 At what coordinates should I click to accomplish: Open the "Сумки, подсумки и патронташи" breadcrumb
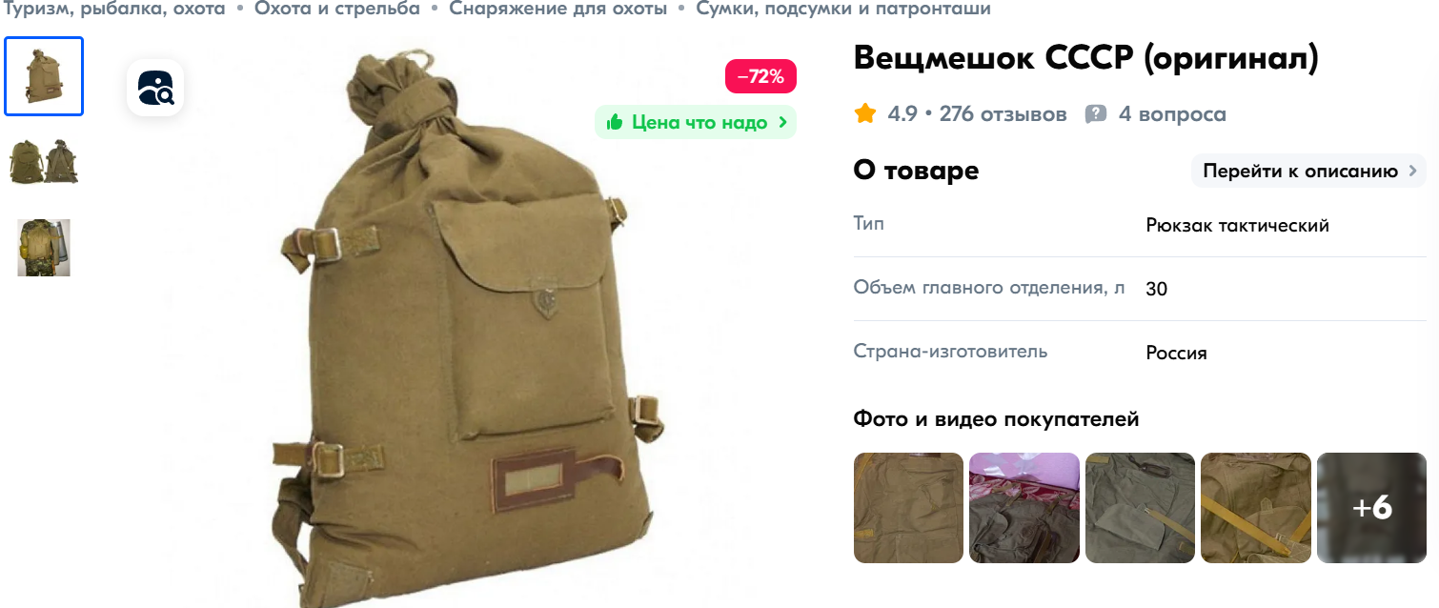click(x=843, y=9)
